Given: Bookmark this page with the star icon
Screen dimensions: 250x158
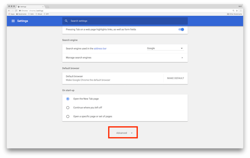Looking at the screenshot, I should [x=237, y=11].
